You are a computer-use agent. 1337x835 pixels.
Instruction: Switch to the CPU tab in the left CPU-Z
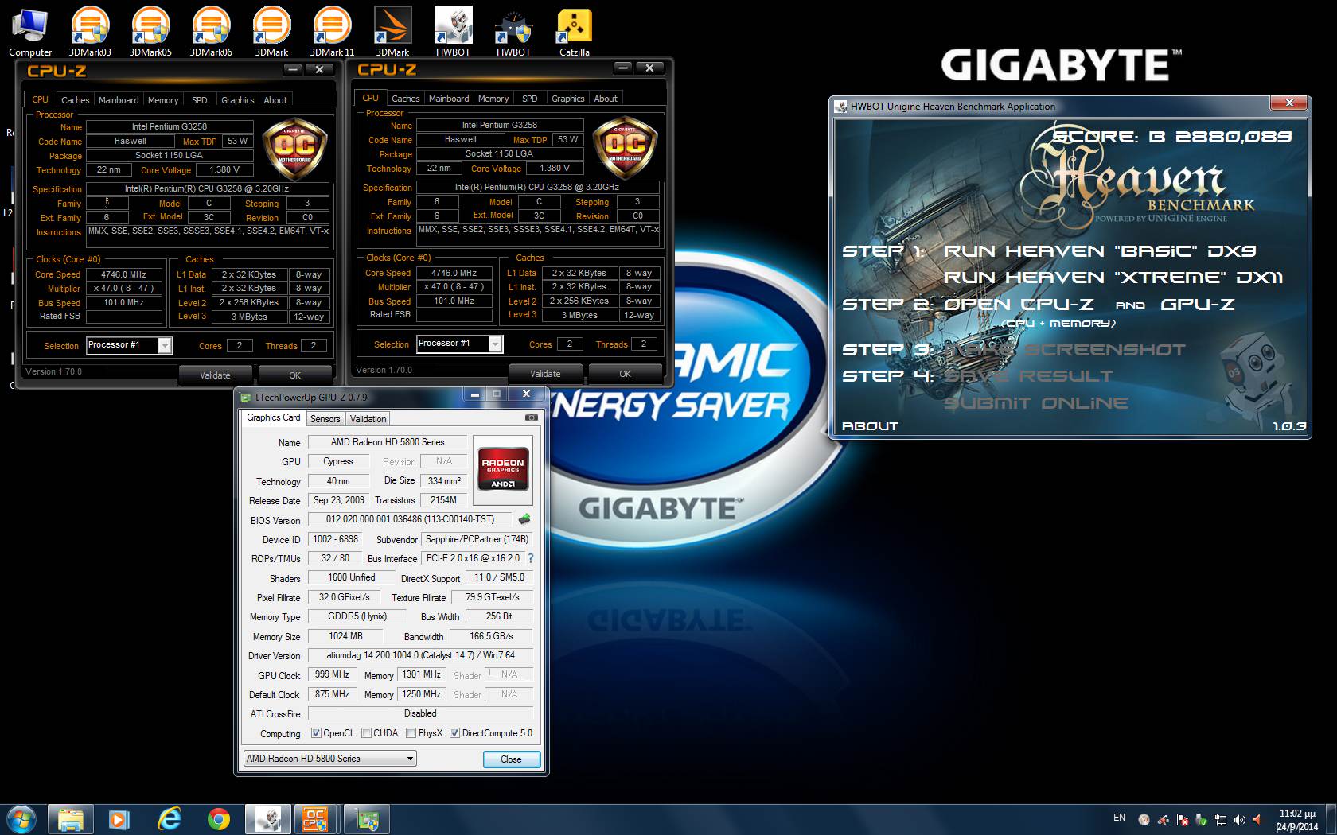40,99
